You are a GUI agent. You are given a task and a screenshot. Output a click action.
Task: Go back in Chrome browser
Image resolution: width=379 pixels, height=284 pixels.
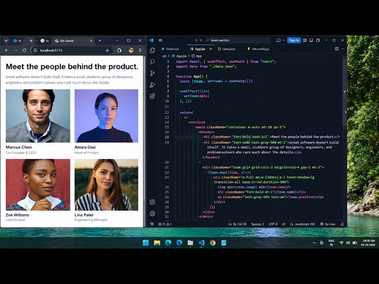(x=7, y=50)
